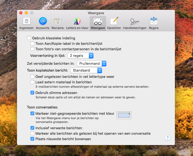Enable Toon foto's van contactpersonen checkbox
Screen dimensions: 193x156
pos(32,49)
